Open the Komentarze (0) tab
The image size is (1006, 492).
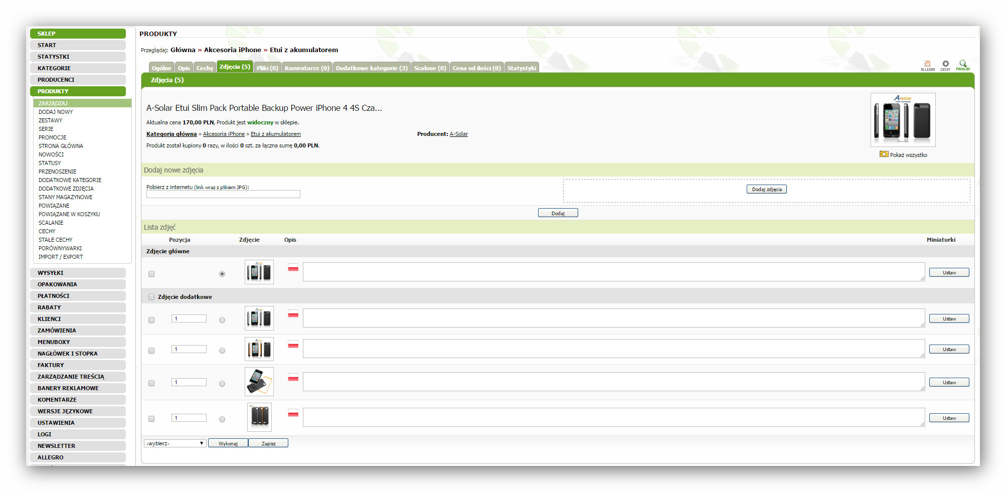click(307, 68)
